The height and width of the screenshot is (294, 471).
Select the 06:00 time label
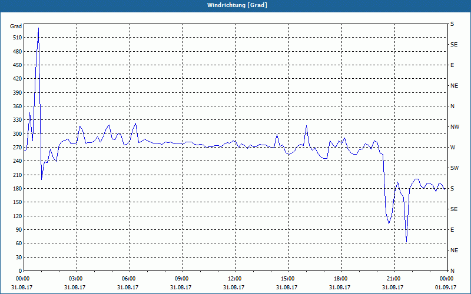pos(128,279)
